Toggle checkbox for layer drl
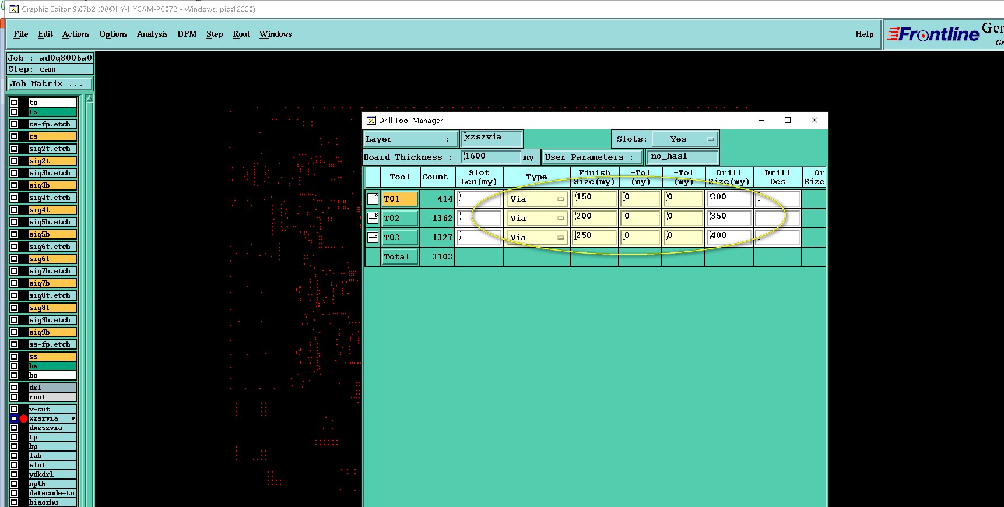Screen dimensions: 1004x507 tap(14, 388)
